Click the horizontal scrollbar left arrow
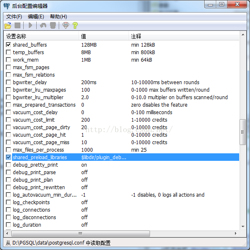The height and width of the screenshot is (250, 250). click(x=7, y=233)
